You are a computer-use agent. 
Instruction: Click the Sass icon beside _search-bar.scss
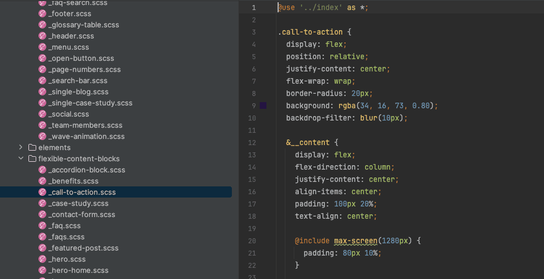(42, 80)
